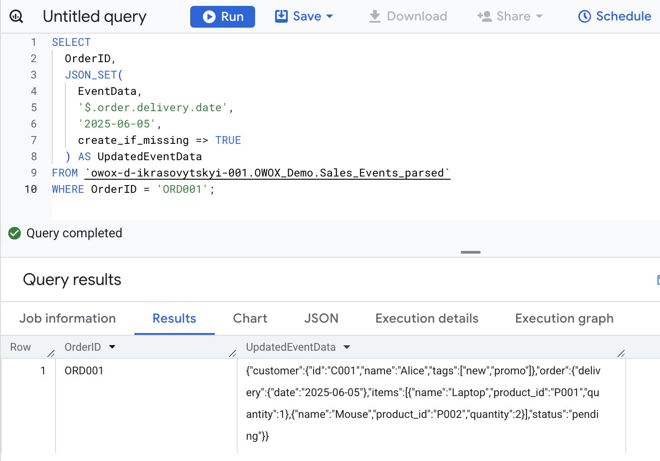
Task: Run the query
Action: click(222, 17)
